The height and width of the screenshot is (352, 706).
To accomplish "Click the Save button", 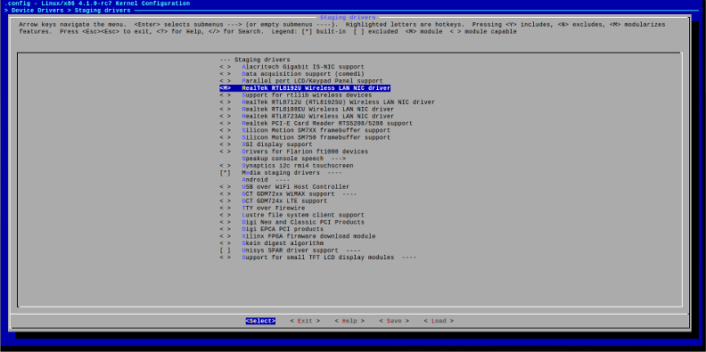I will (393, 321).
